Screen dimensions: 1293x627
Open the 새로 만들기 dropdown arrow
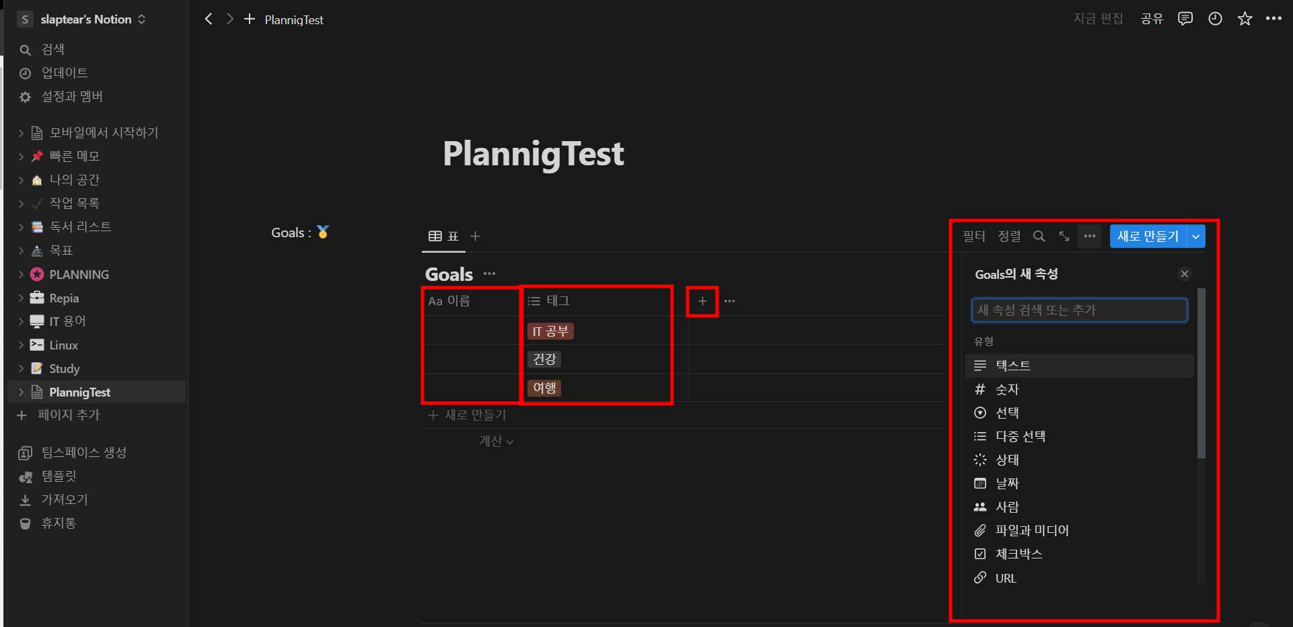tap(1195, 237)
